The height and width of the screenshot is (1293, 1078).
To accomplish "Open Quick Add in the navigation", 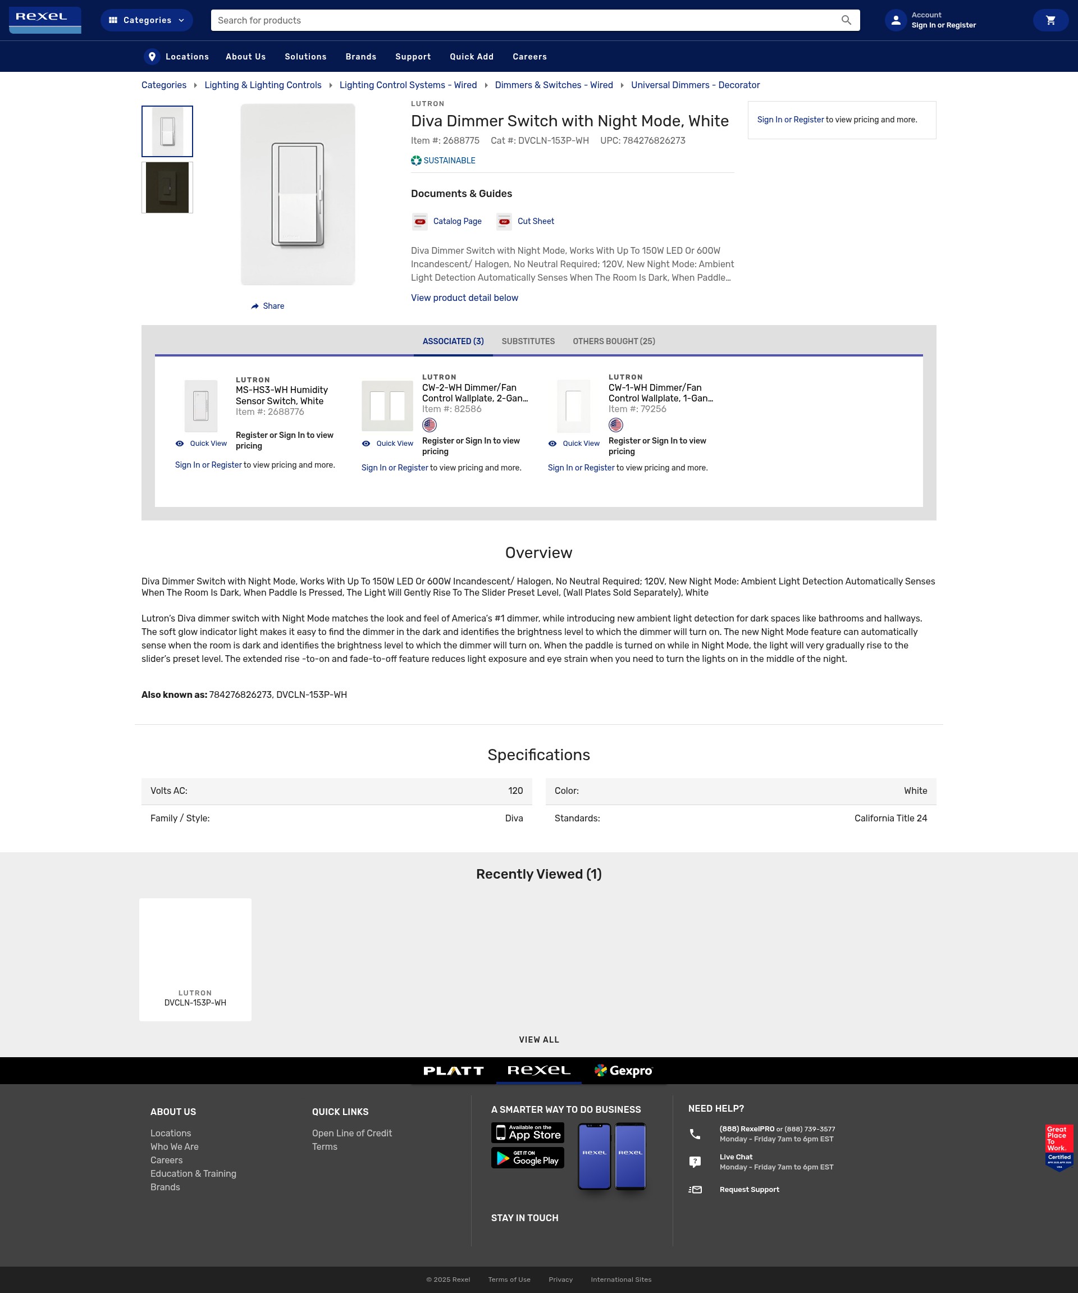I will coord(472,57).
